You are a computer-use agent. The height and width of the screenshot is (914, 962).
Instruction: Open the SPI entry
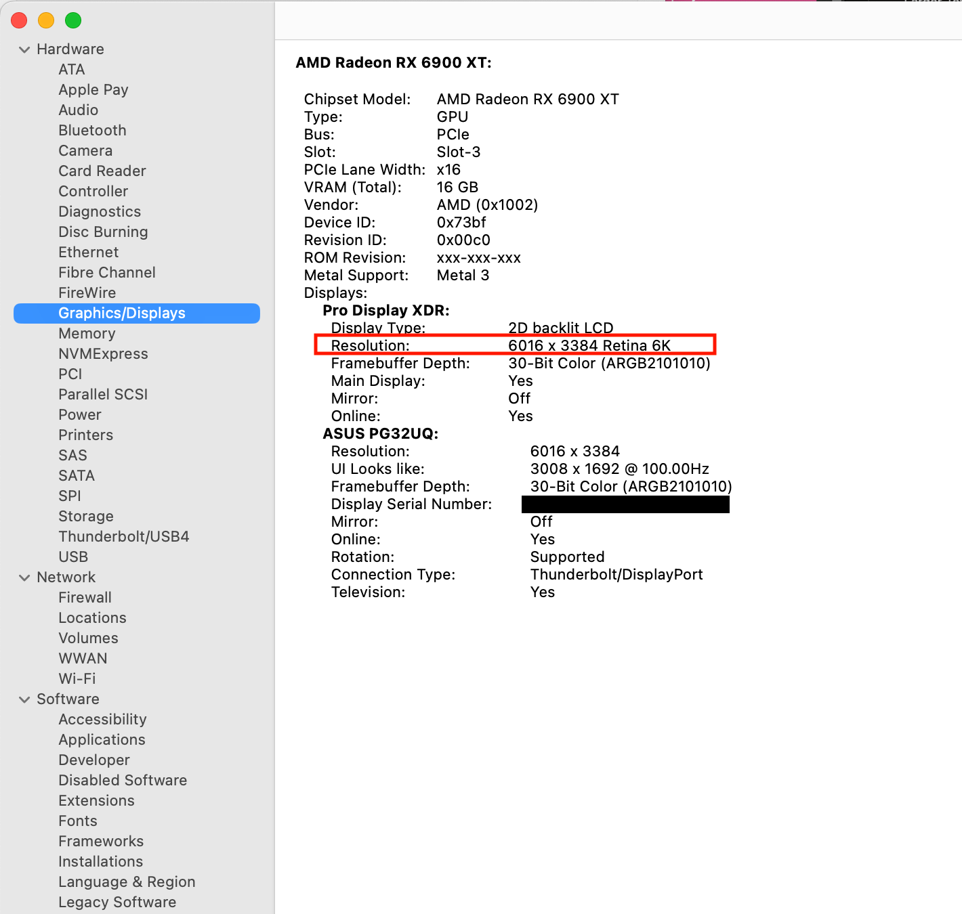pos(69,496)
